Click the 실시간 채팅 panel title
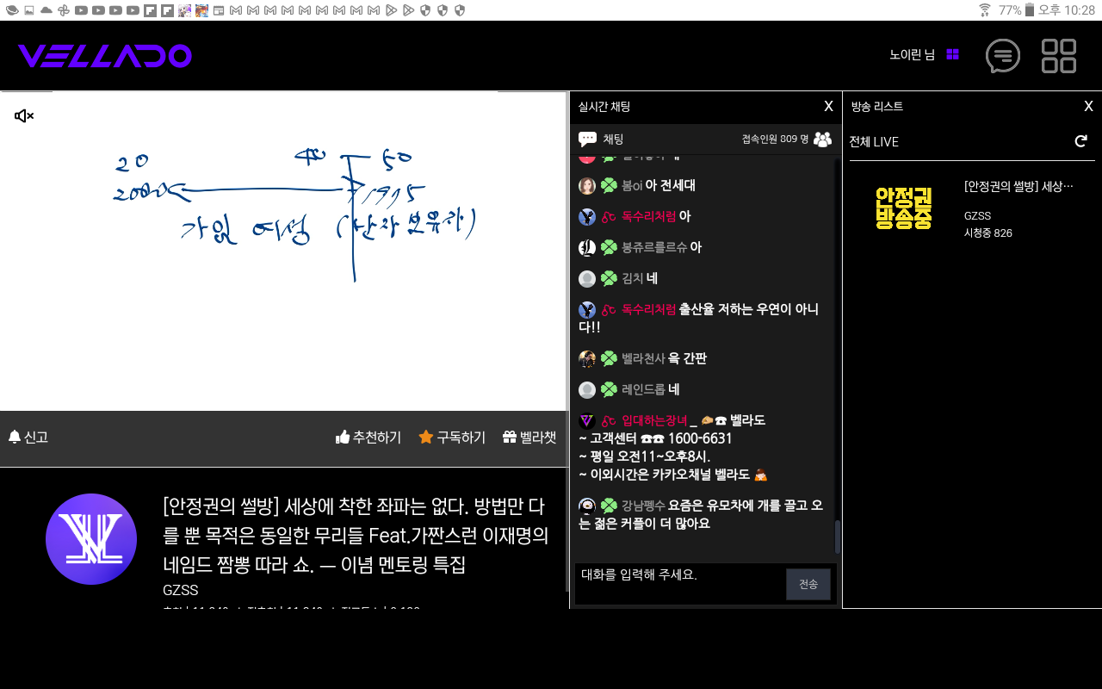 point(604,107)
